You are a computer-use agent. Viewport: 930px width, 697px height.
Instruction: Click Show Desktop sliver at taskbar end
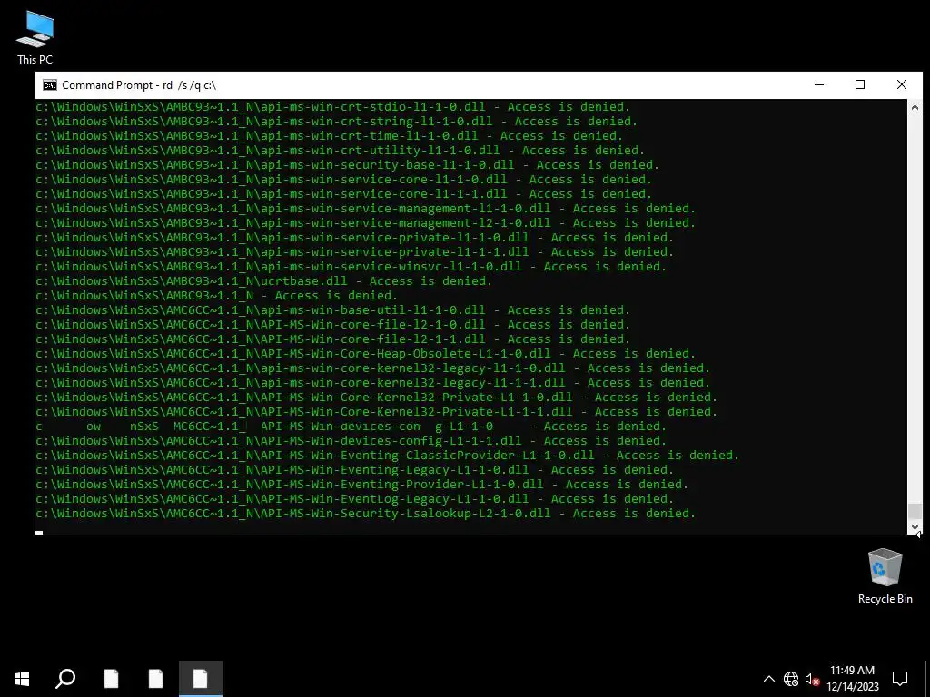coord(927,679)
